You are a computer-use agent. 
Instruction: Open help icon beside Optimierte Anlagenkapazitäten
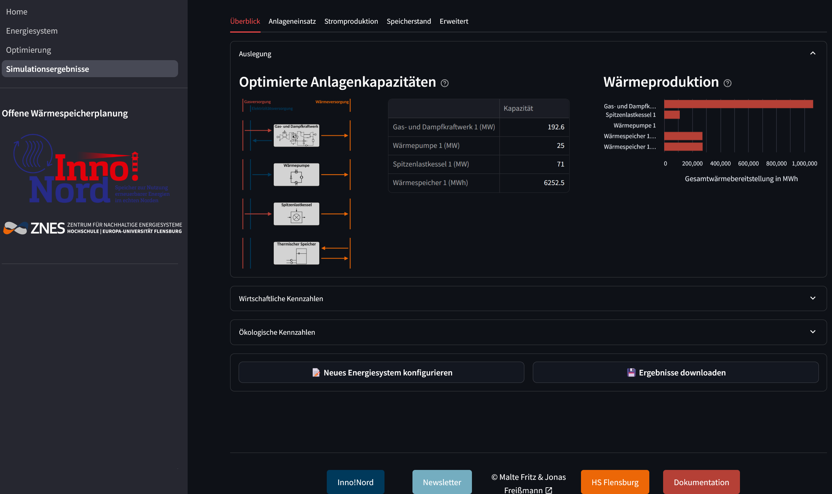tap(445, 83)
